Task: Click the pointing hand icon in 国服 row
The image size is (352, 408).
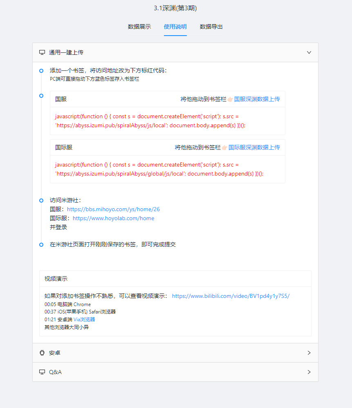Action: [230, 99]
